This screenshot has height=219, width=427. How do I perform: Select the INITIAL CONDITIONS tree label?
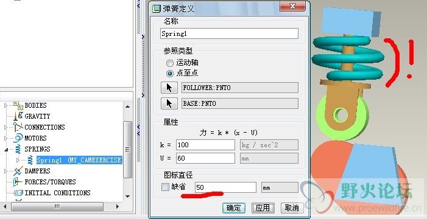point(57,193)
